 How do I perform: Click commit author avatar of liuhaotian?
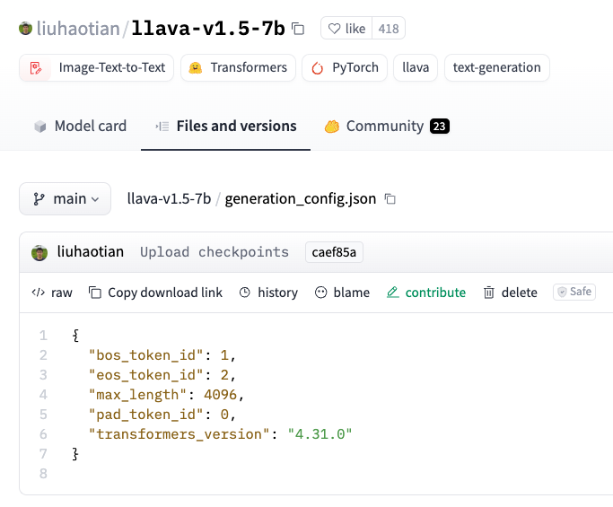pos(39,252)
